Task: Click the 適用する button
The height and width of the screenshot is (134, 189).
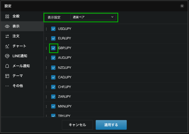Action: point(111,125)
